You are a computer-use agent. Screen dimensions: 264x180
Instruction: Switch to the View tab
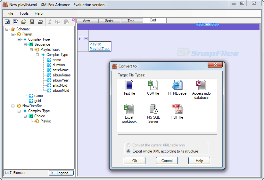(87, 21)
